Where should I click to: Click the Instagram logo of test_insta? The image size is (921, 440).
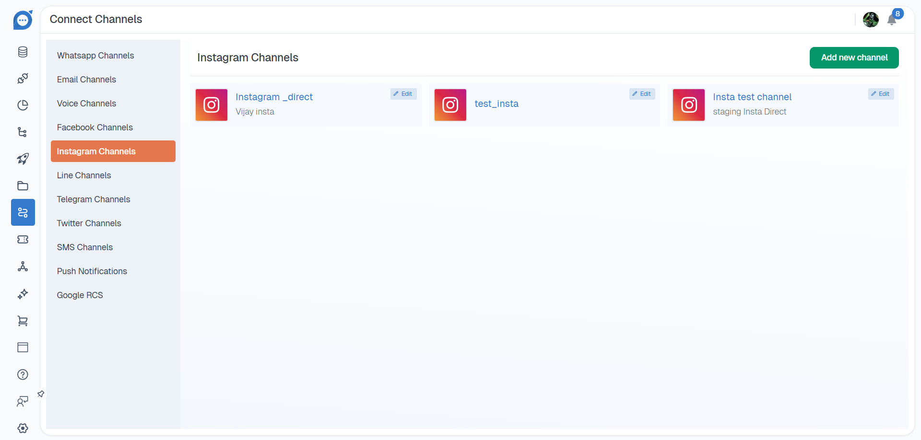(450, 105)
